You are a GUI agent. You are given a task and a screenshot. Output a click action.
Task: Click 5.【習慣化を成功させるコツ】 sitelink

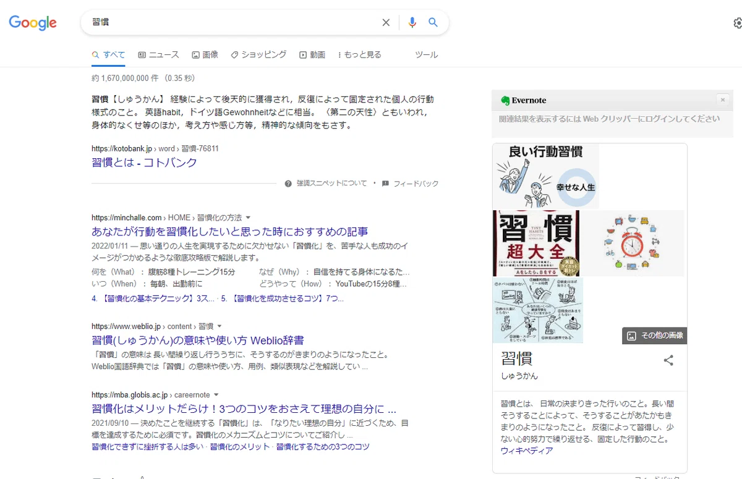(282, 299)
